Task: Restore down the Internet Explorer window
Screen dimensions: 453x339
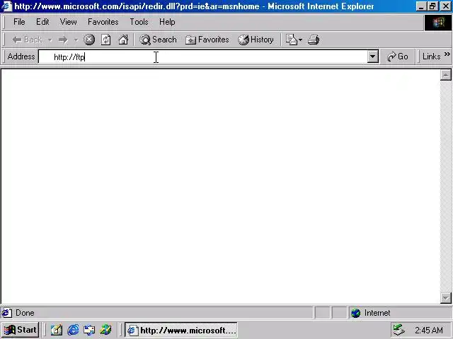Action: tap(432, 6)
